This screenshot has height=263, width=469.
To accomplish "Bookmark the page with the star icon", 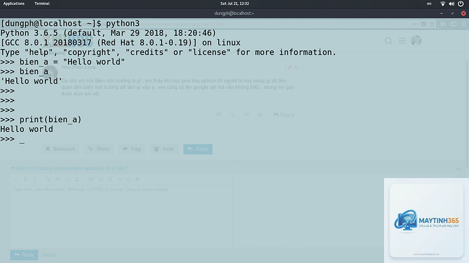I will pos(432,24).
